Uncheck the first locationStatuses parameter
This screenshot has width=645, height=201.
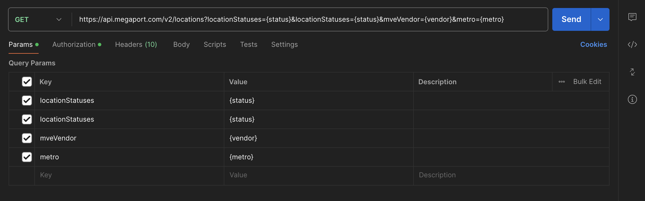tap(27, 100)
